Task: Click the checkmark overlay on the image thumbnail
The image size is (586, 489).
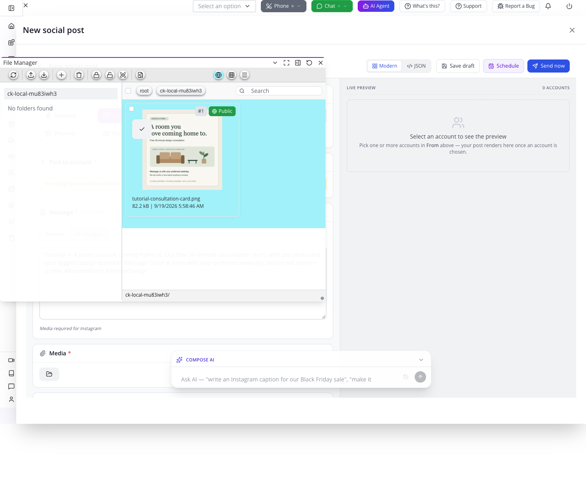Action: click(142, 129)
